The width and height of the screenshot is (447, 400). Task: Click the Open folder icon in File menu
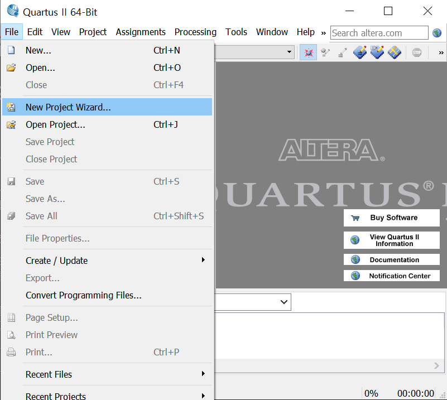(x=11, y=68)
